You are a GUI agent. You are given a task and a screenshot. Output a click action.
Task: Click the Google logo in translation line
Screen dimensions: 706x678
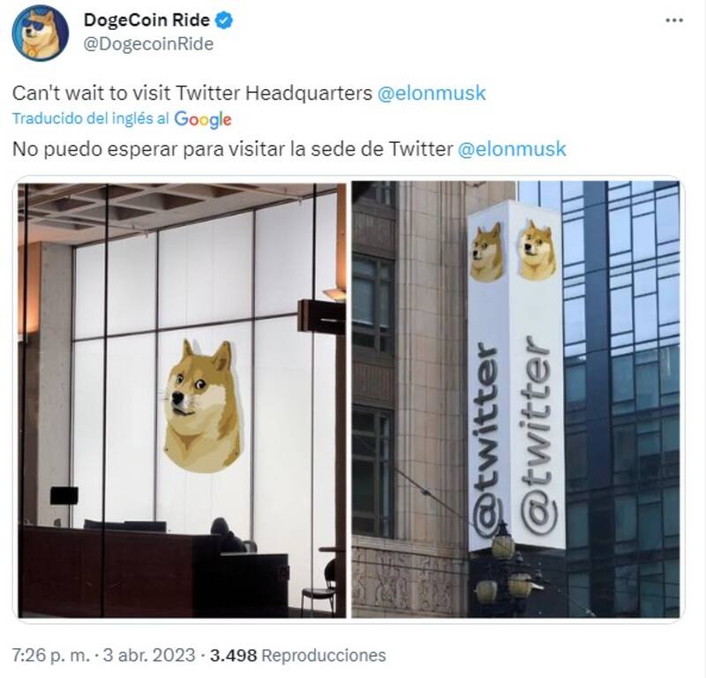point(203,119)
